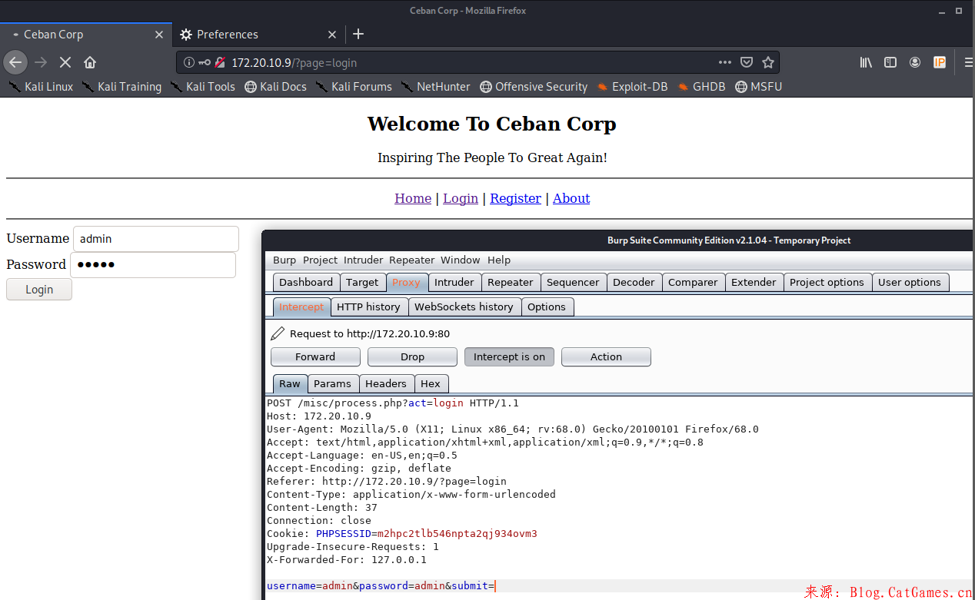975x600 pixels.
Task: Switch to Extender tab
Action: coord(754,282)
